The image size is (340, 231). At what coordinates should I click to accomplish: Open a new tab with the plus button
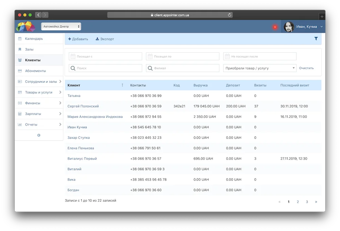(322, 17)
